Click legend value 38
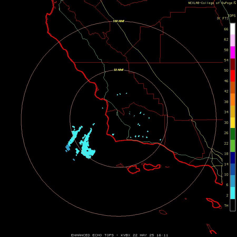 226,102
